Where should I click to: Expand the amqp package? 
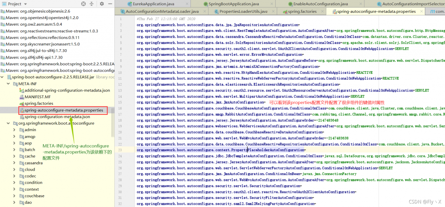coord(14,137)
